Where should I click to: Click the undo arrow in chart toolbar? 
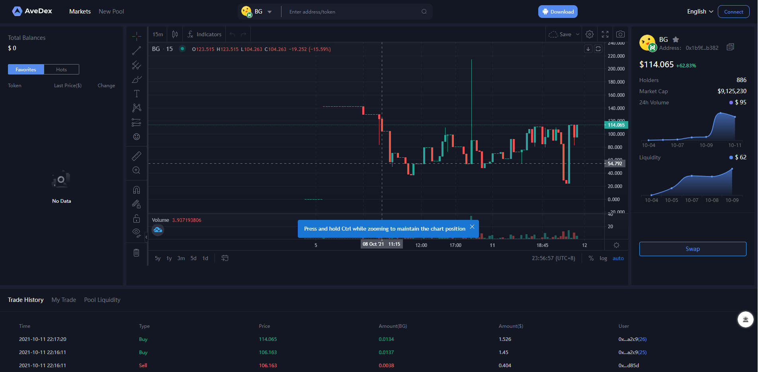pyautogui.click(x=232, y=34)
